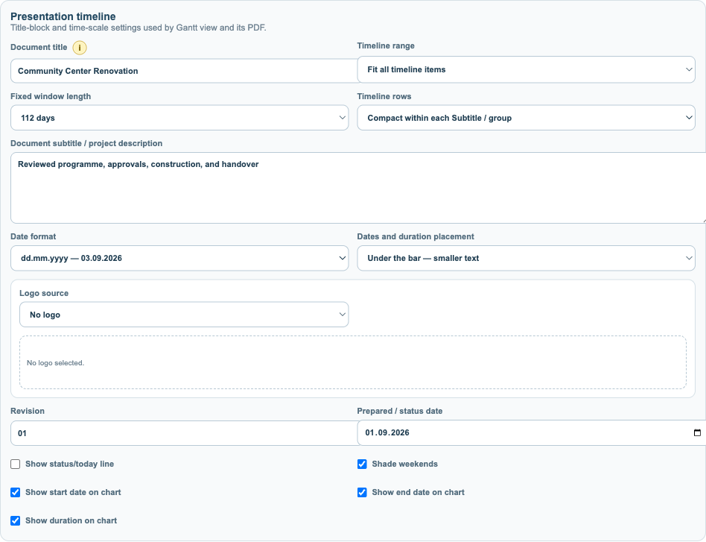Click the Document title input field
The height and width of the screenshot is (542, 706).
184,71
